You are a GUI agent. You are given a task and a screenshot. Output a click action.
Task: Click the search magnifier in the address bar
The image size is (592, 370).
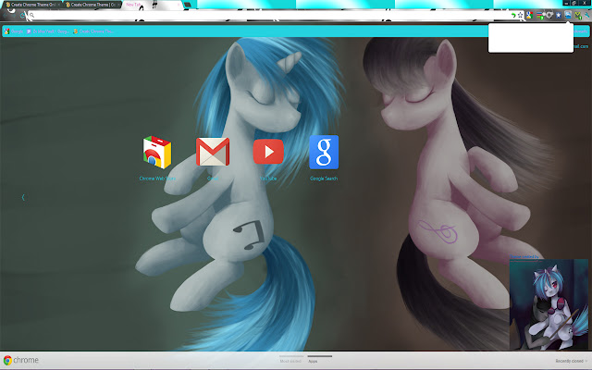click(x=31, y=15)
